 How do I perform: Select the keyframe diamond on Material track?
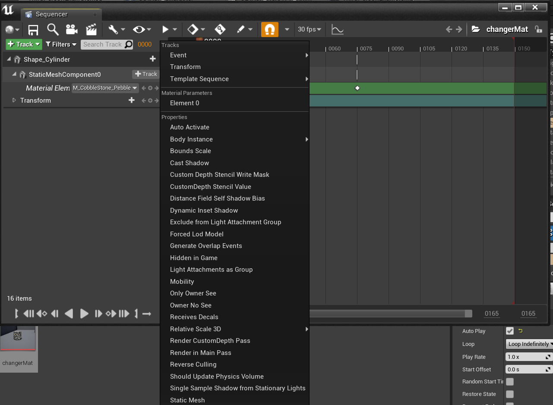point(357,88)
